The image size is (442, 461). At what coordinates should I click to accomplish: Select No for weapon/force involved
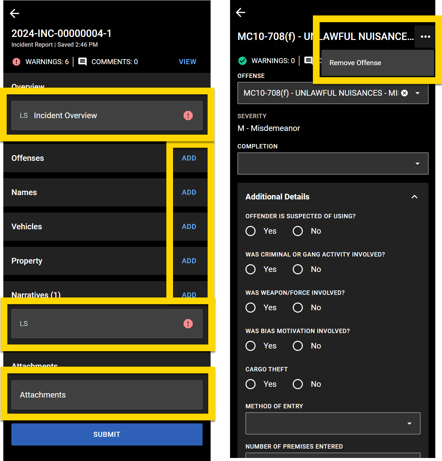click(x=298, y=308)
